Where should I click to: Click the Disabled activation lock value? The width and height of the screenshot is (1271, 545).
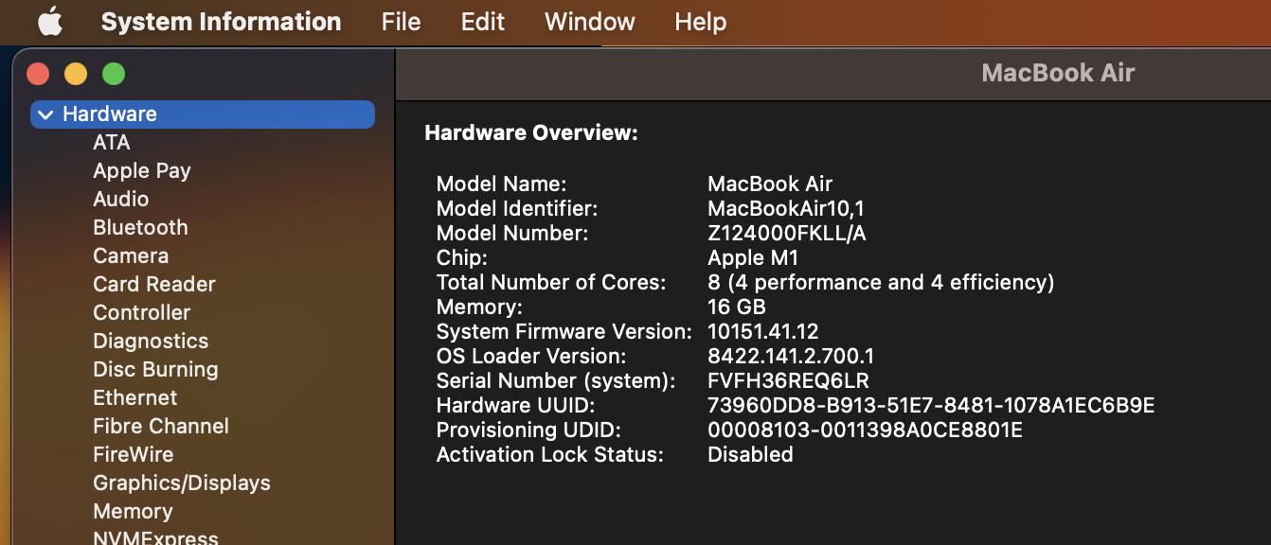pyautogui.click(x=750, y=454)
